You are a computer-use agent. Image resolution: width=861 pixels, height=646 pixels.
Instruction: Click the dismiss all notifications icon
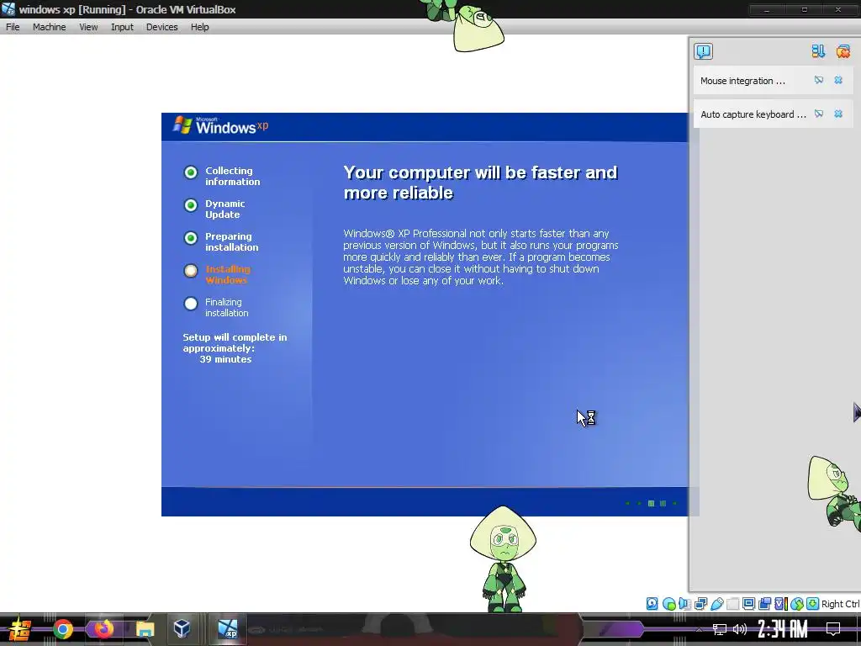pos(843,51)
